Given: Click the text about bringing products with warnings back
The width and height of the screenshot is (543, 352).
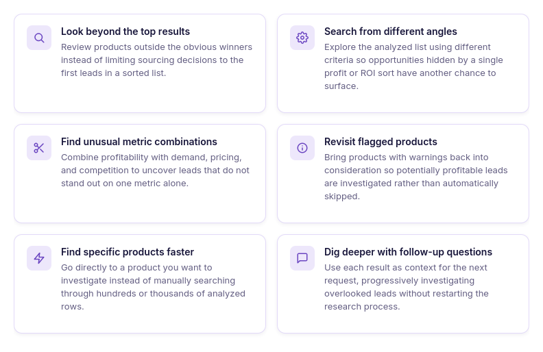Looking at the screenshot, I should (416, 177).
